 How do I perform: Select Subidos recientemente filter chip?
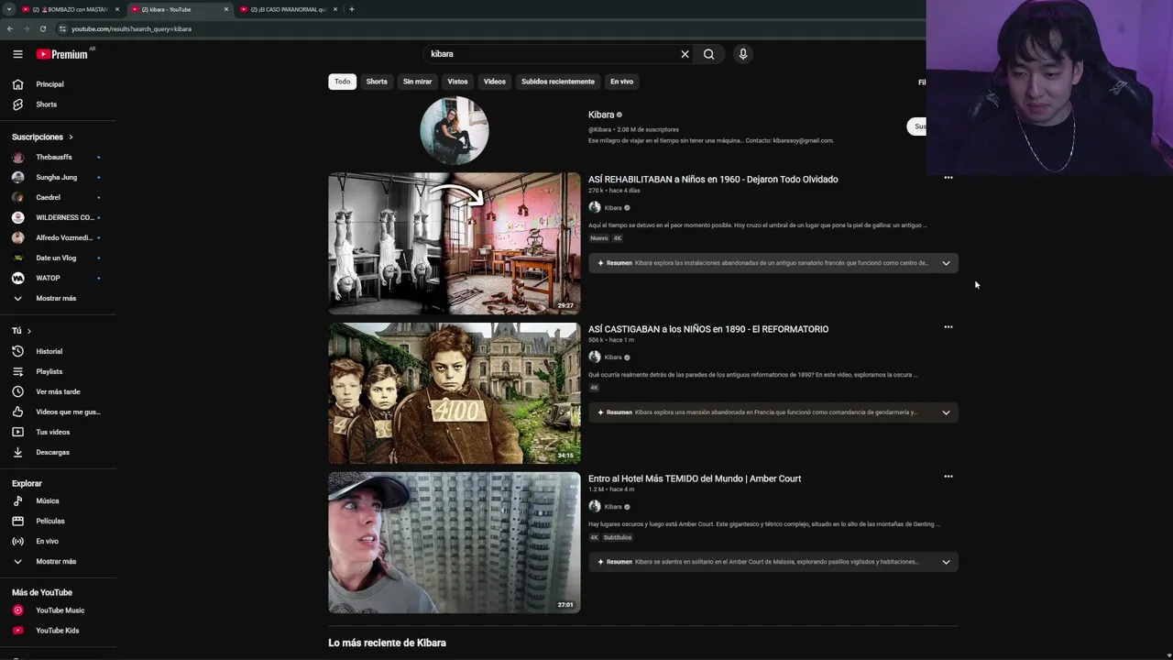558,82
